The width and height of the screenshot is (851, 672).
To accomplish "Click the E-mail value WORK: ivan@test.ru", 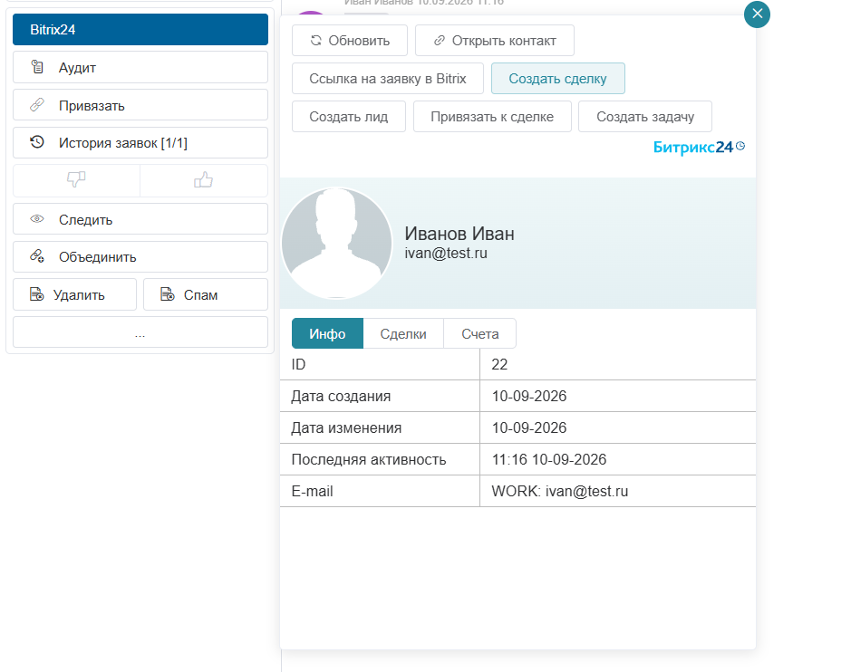I will (559, 492).
